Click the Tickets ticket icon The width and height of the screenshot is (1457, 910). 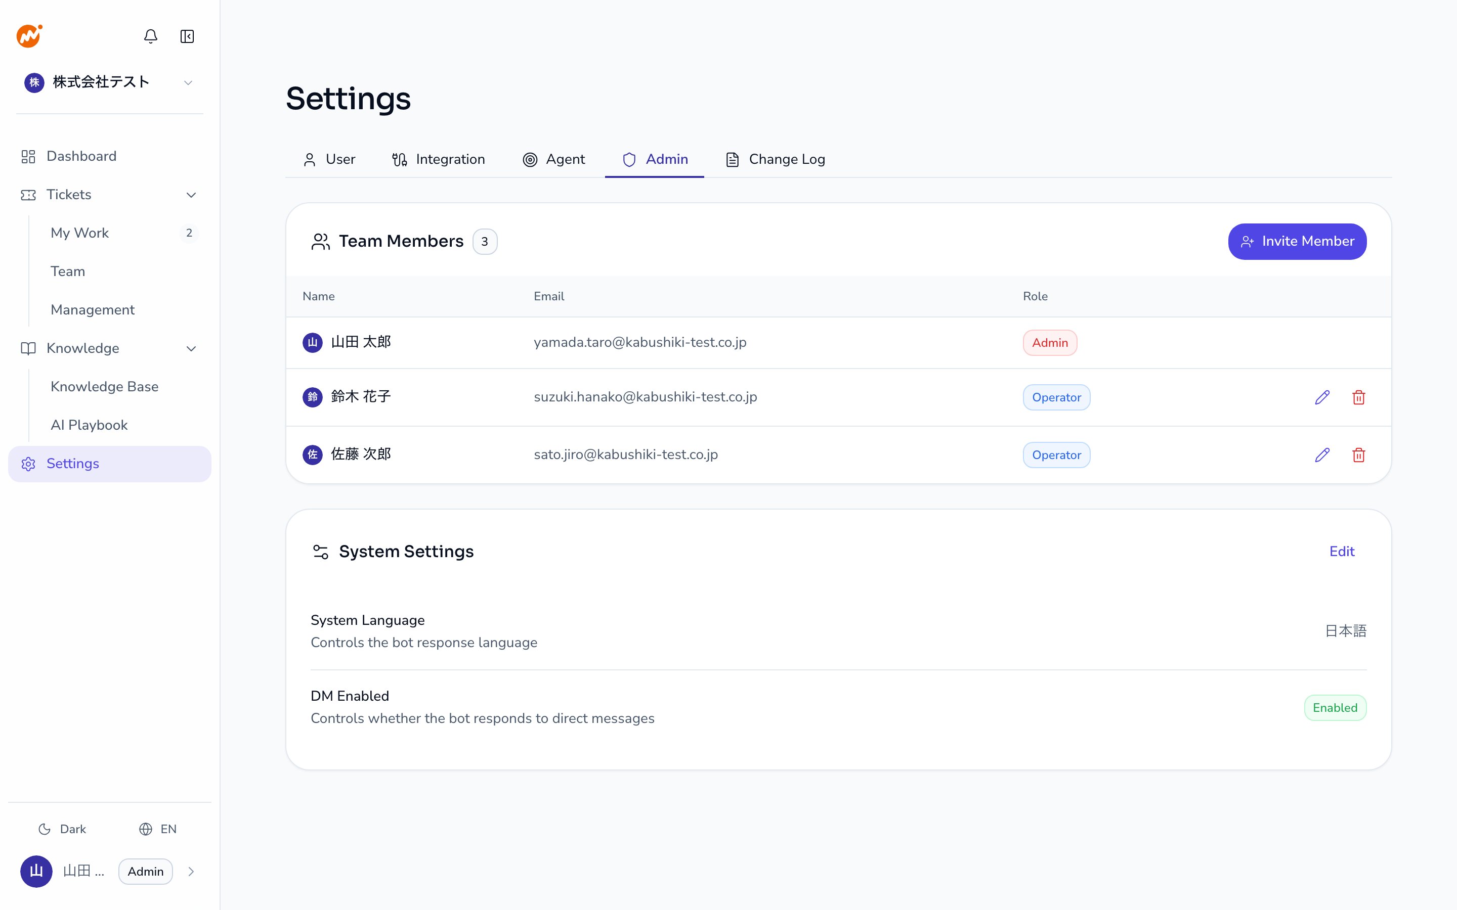point(28,195)
